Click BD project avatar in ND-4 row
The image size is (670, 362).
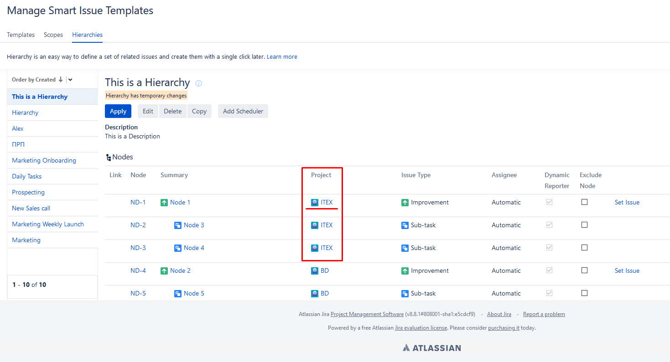(315, 271)
